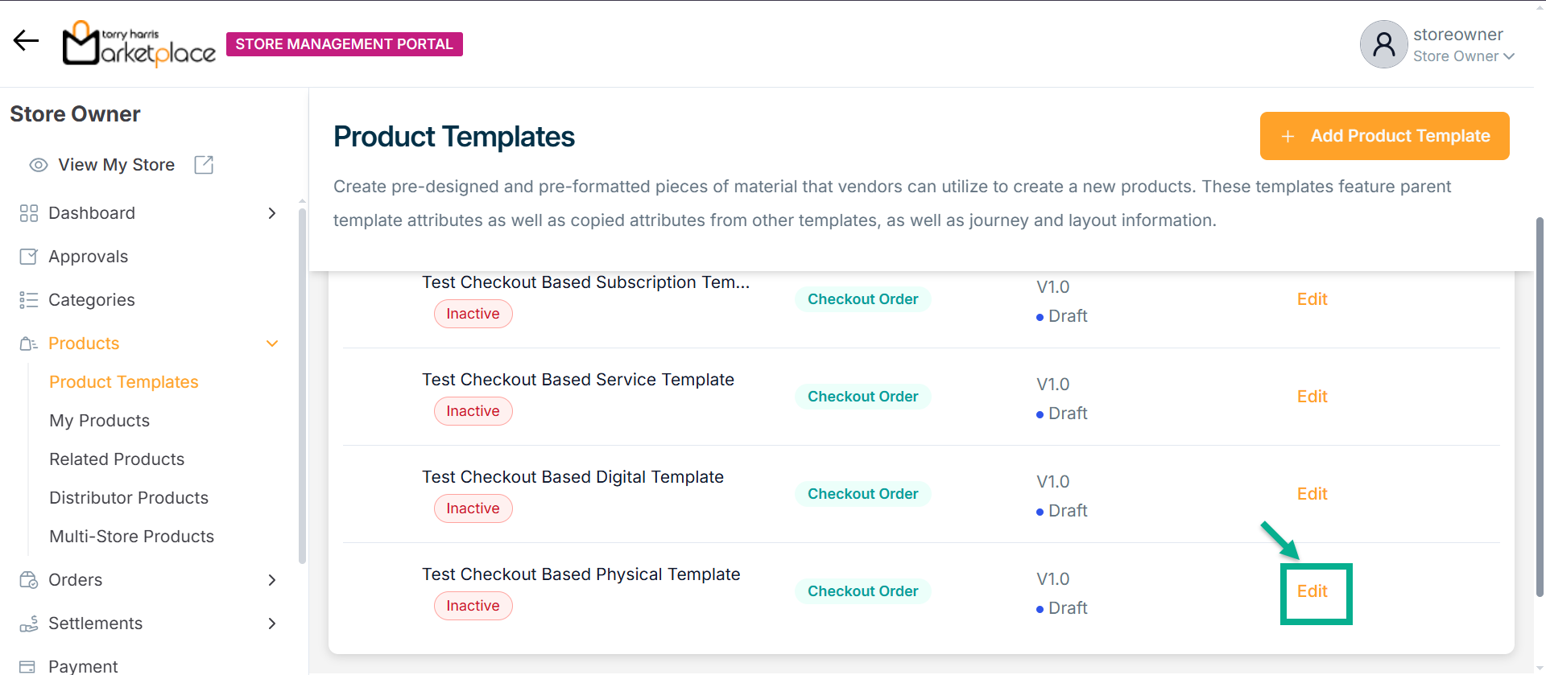Expand the Dashboard menu chevron
The width and height of the screenshot is (1546, 675).
272,213
